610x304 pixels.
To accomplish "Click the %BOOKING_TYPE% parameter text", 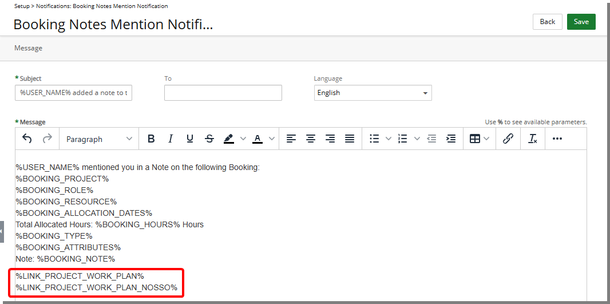I will pyautogui.click(x=54, y=236).
